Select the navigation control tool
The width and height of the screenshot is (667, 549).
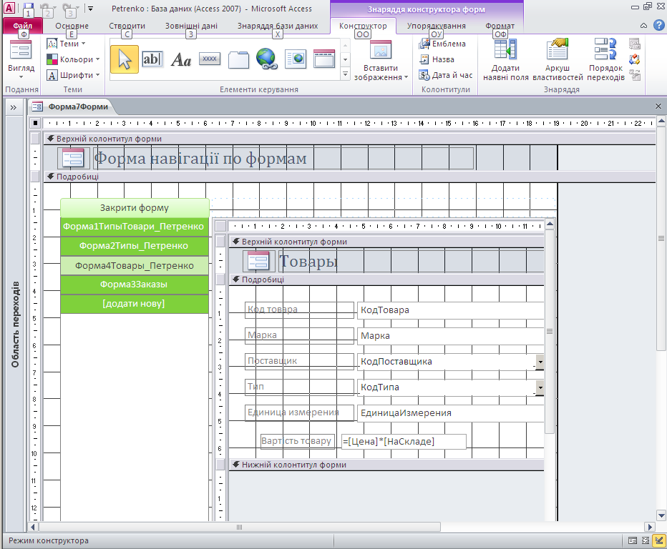tap(324, 59)
